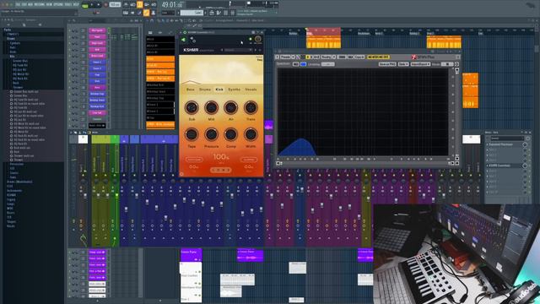540x304 pixels.
Task: Click the green arrow icon in KSHMR plugin header
Action: pos(183,40)
